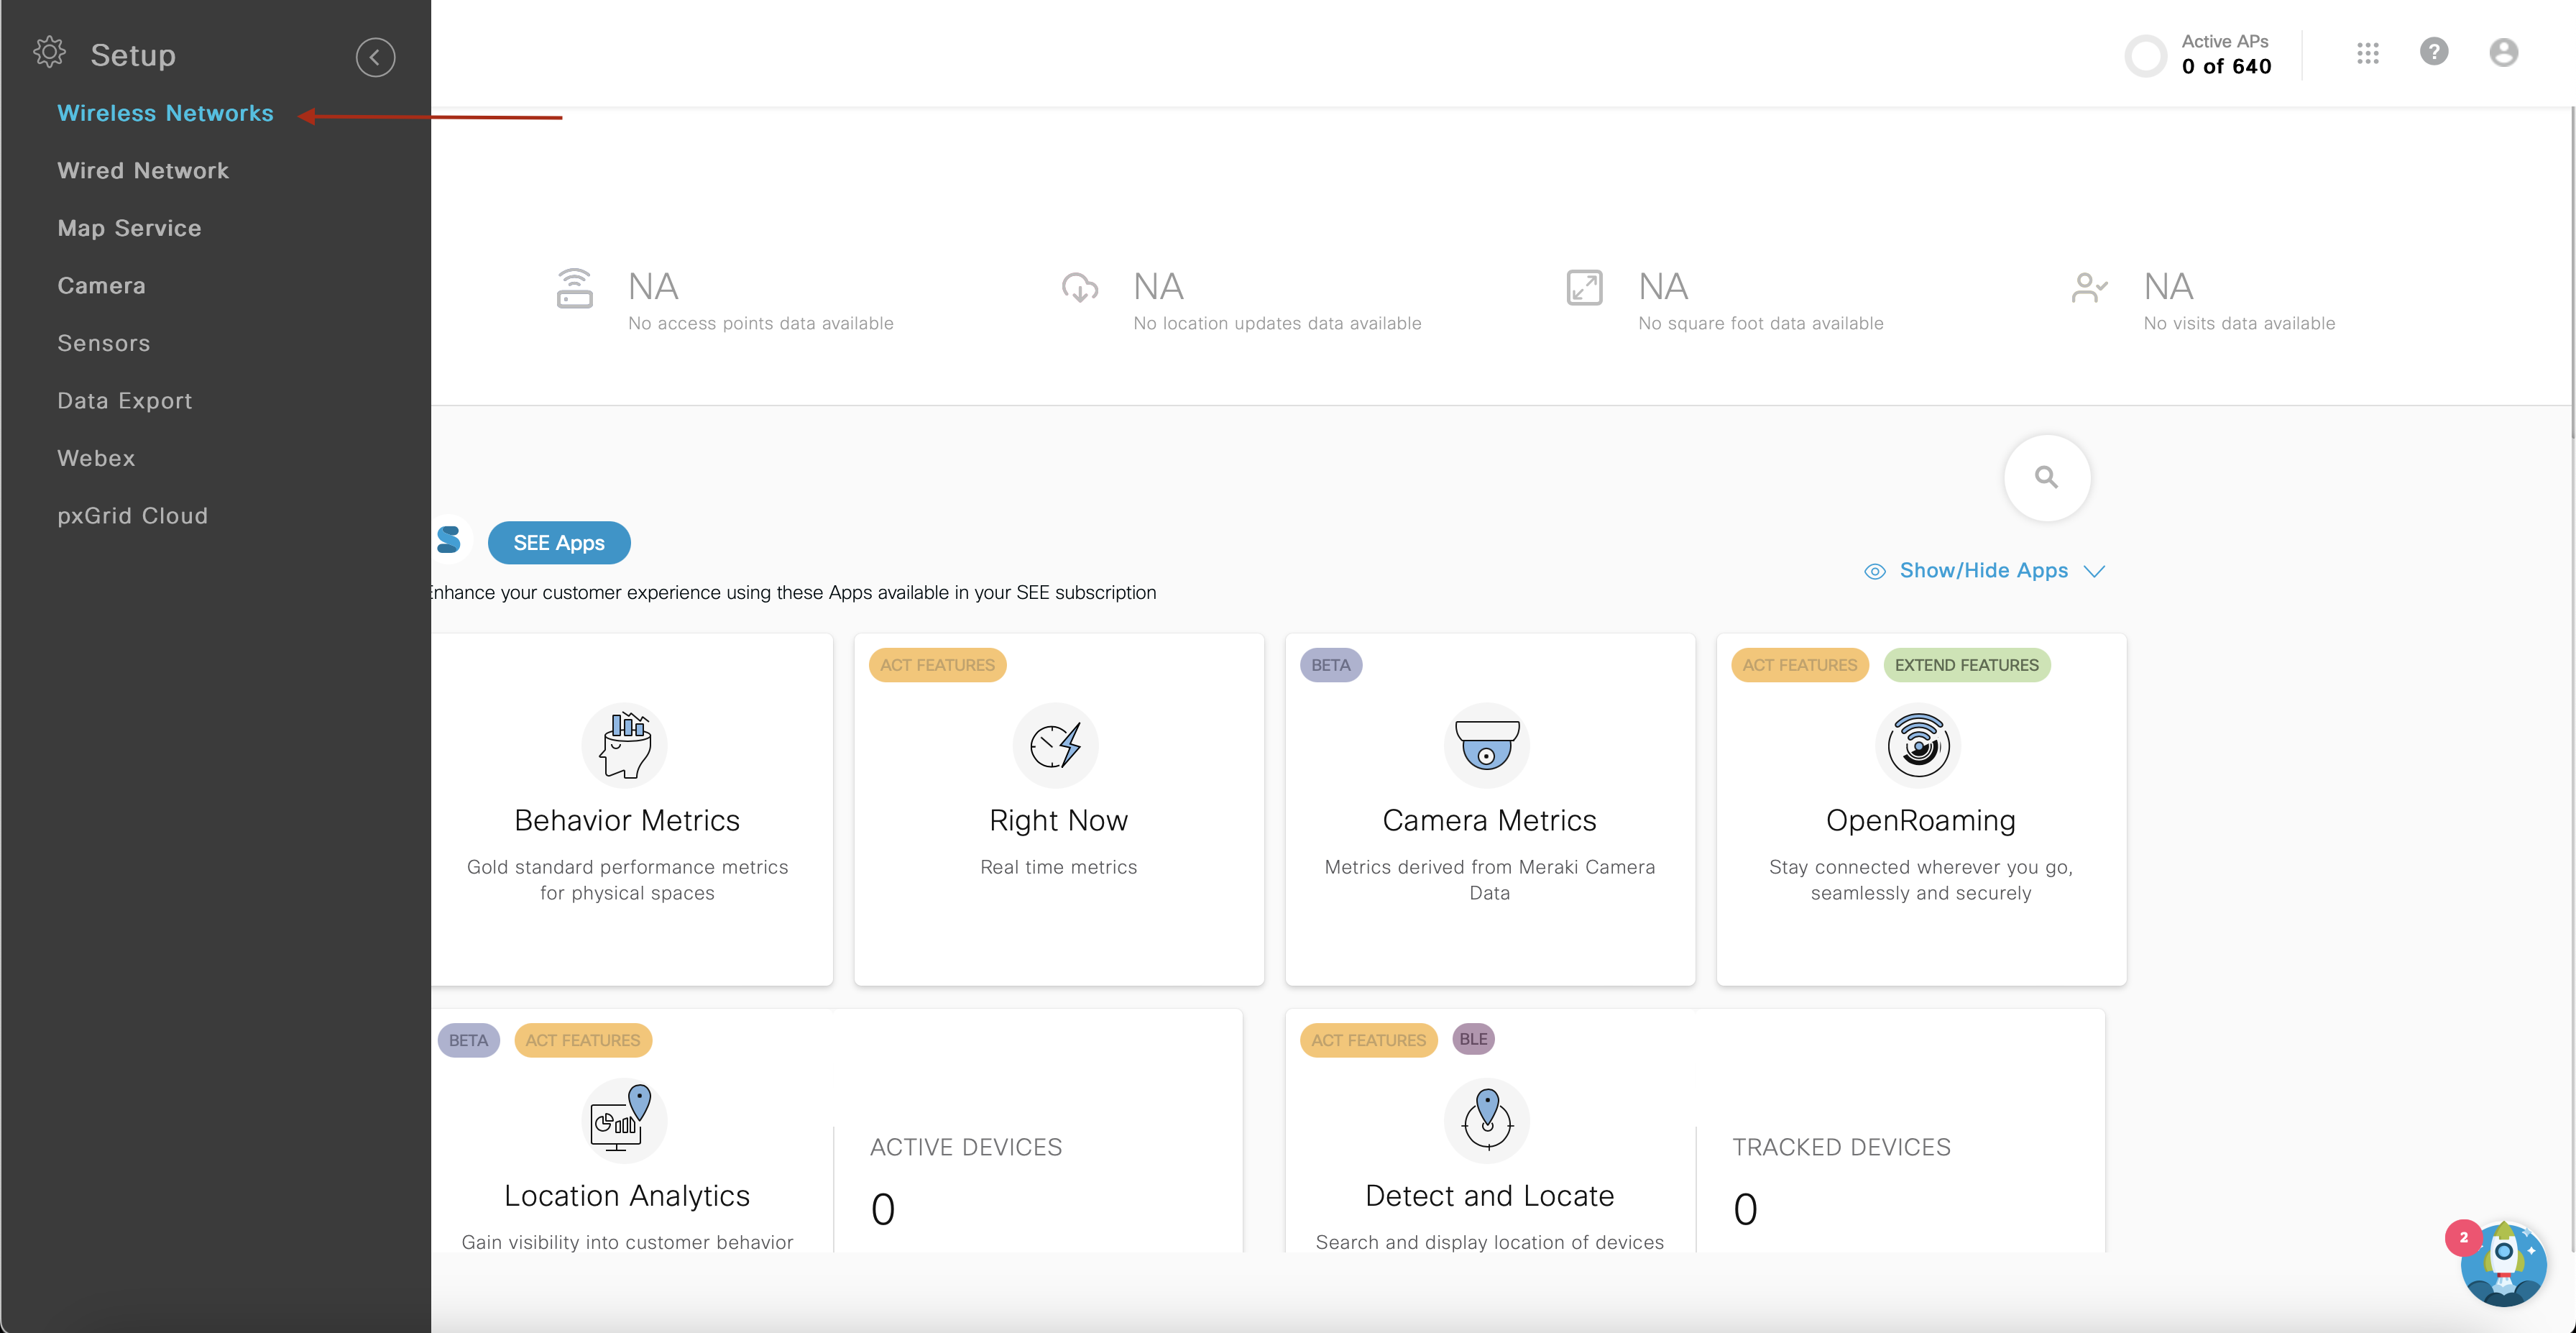
Task: Click ACT FEATURES badge on Right Now card
Action: 937,665
